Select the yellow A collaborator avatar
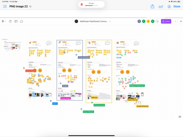This screenshot has height=137, width=183. click(x=148, y=21)
